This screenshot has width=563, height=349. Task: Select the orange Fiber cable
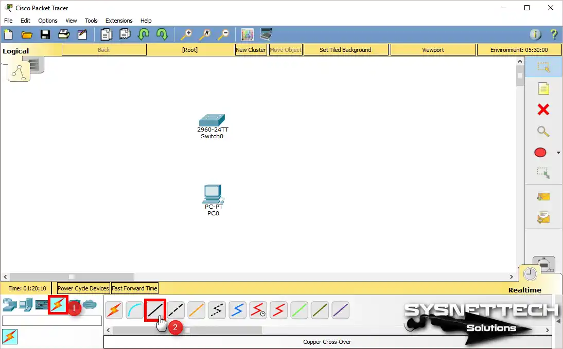tap(197, 310)
